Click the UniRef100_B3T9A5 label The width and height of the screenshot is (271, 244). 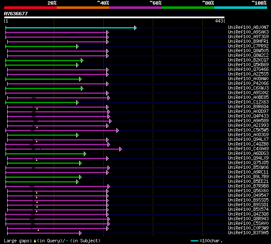[248, 233]
